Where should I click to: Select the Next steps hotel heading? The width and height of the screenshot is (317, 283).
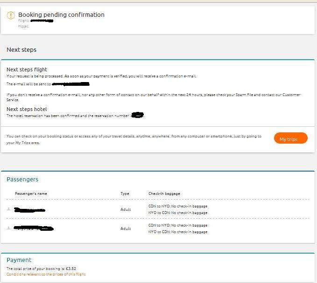(27, 109)
